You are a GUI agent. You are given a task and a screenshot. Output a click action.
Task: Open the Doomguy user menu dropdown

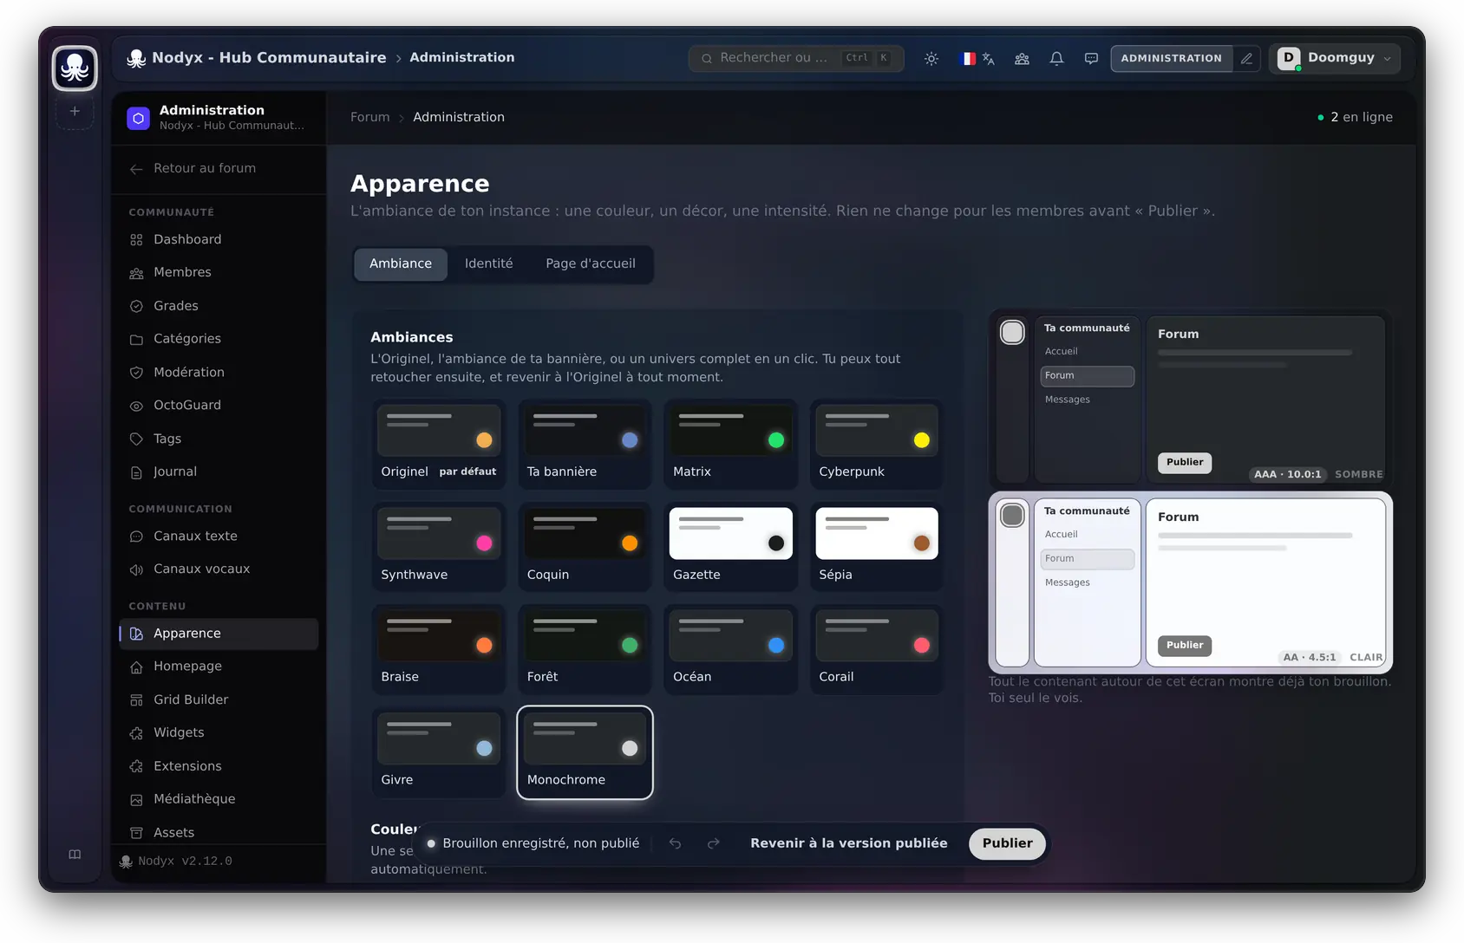[1335, 59]
